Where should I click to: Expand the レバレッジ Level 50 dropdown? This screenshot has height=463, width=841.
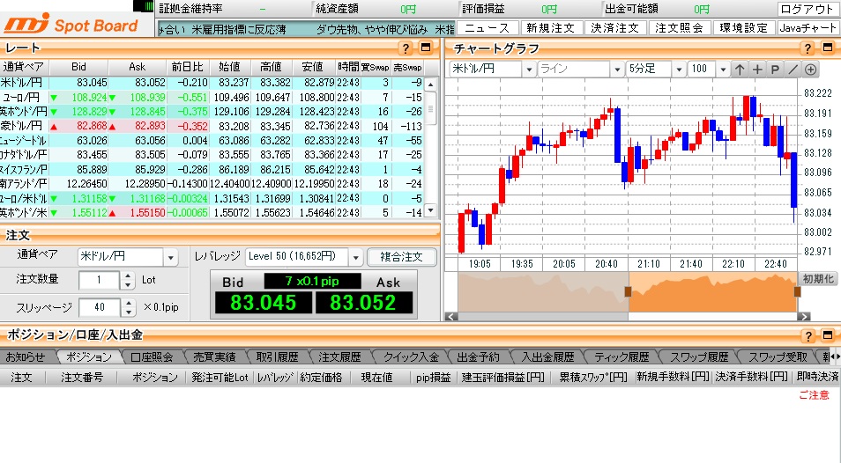pos(355,257)
